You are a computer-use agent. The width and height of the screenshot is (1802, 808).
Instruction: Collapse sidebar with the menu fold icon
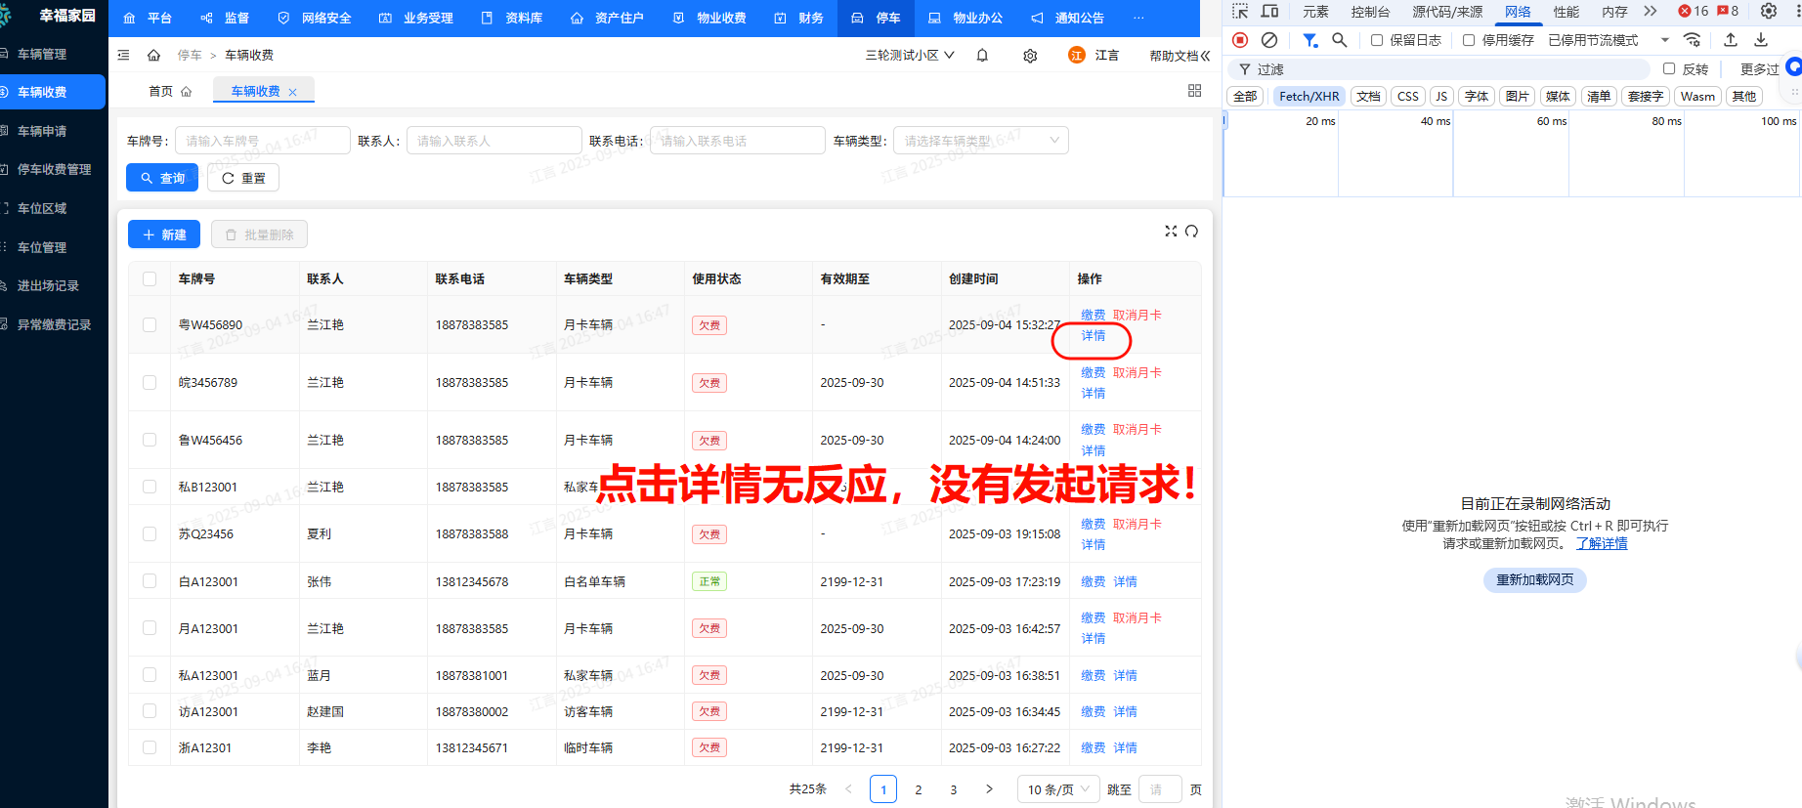point(123,56)
